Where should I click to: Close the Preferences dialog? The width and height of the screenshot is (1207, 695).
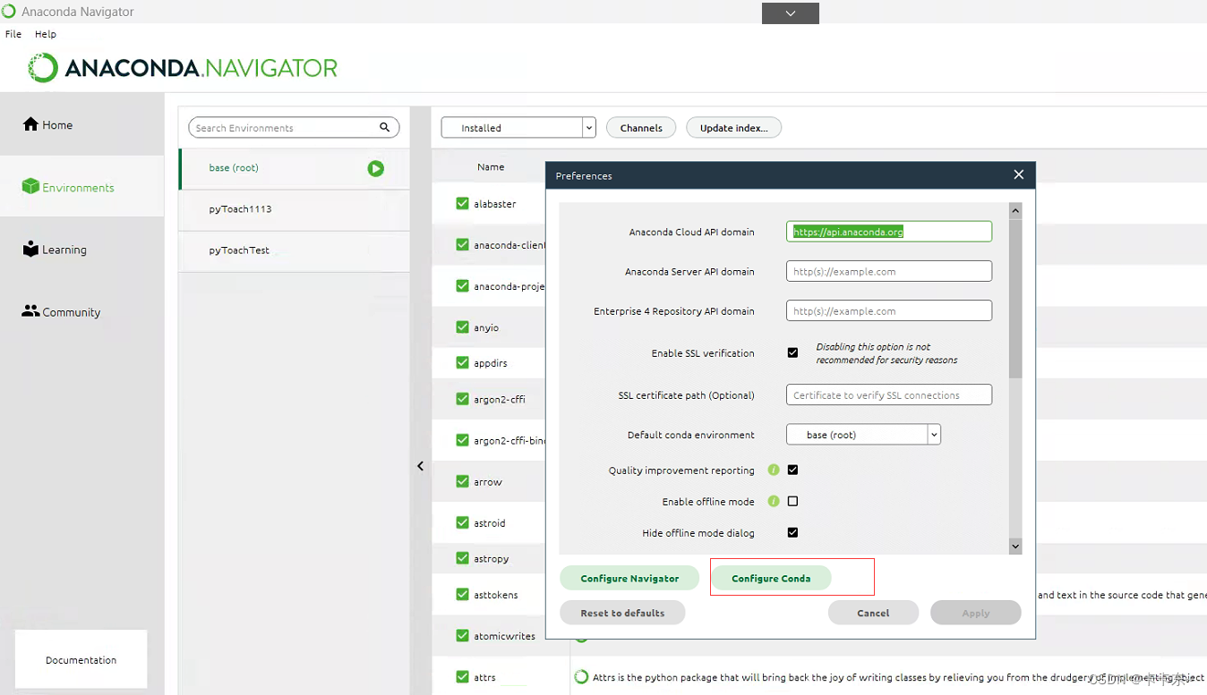pos(1018,174)
